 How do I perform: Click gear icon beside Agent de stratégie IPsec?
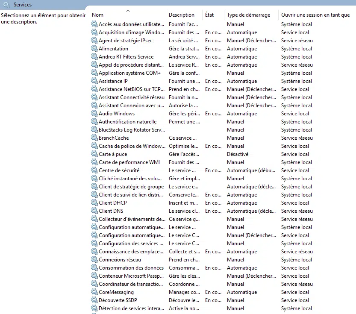pos(94,40)
